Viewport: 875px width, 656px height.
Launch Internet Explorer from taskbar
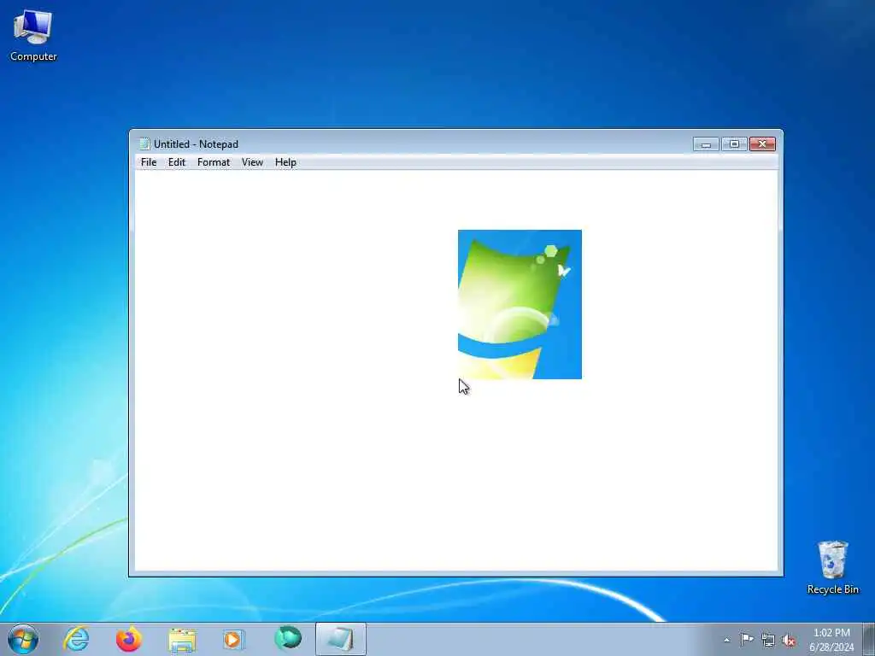(x=76, y=639)
